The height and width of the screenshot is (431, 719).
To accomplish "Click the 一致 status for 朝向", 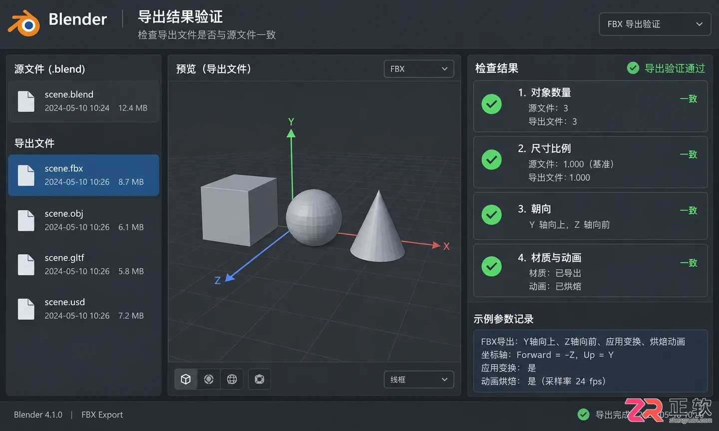I will (x=689, y=211).
